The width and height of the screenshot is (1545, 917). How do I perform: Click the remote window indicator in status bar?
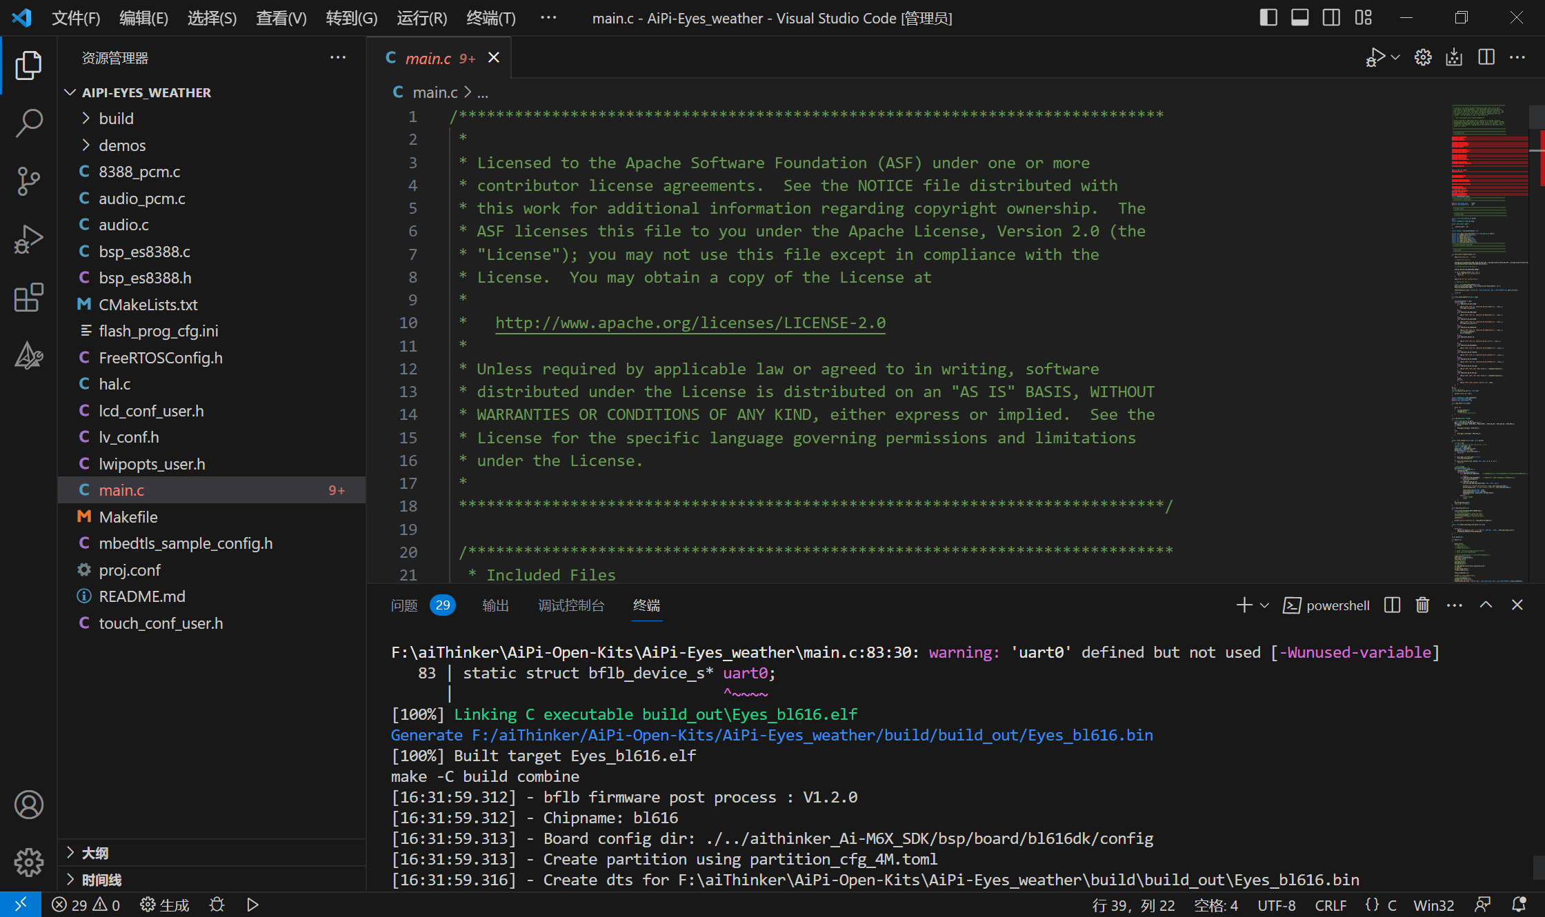point(21,905)
